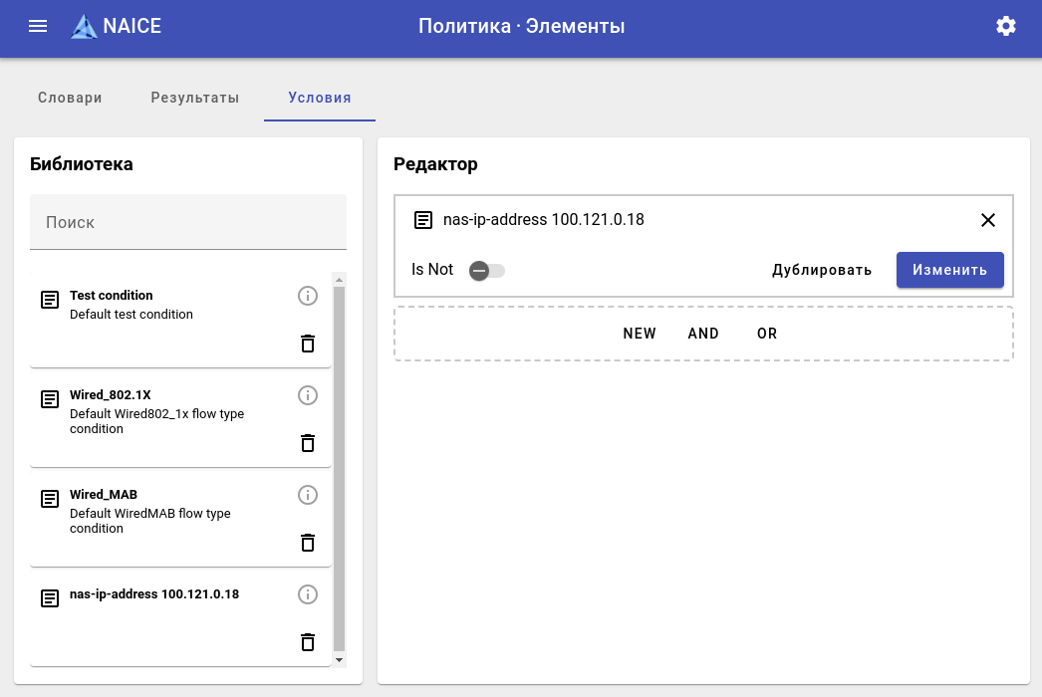Add an AND condition block
The height and width of the screenshot is (697, 1042).
pos(703,334)
